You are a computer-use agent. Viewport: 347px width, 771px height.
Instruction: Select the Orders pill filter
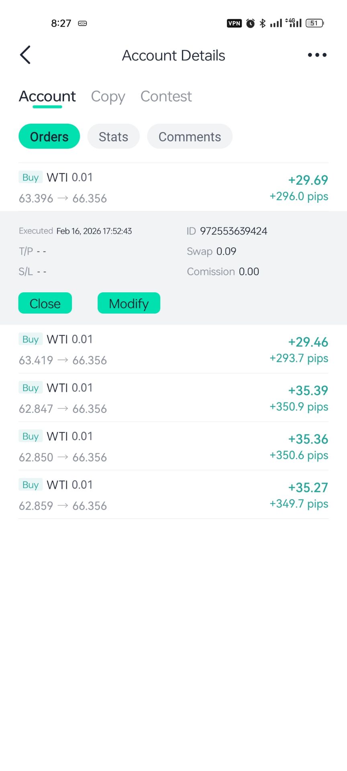pyautogui.click(x=49, y=137)
